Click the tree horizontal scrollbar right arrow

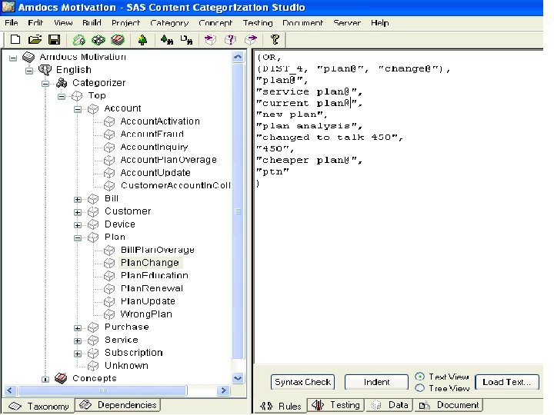(223, 390)
